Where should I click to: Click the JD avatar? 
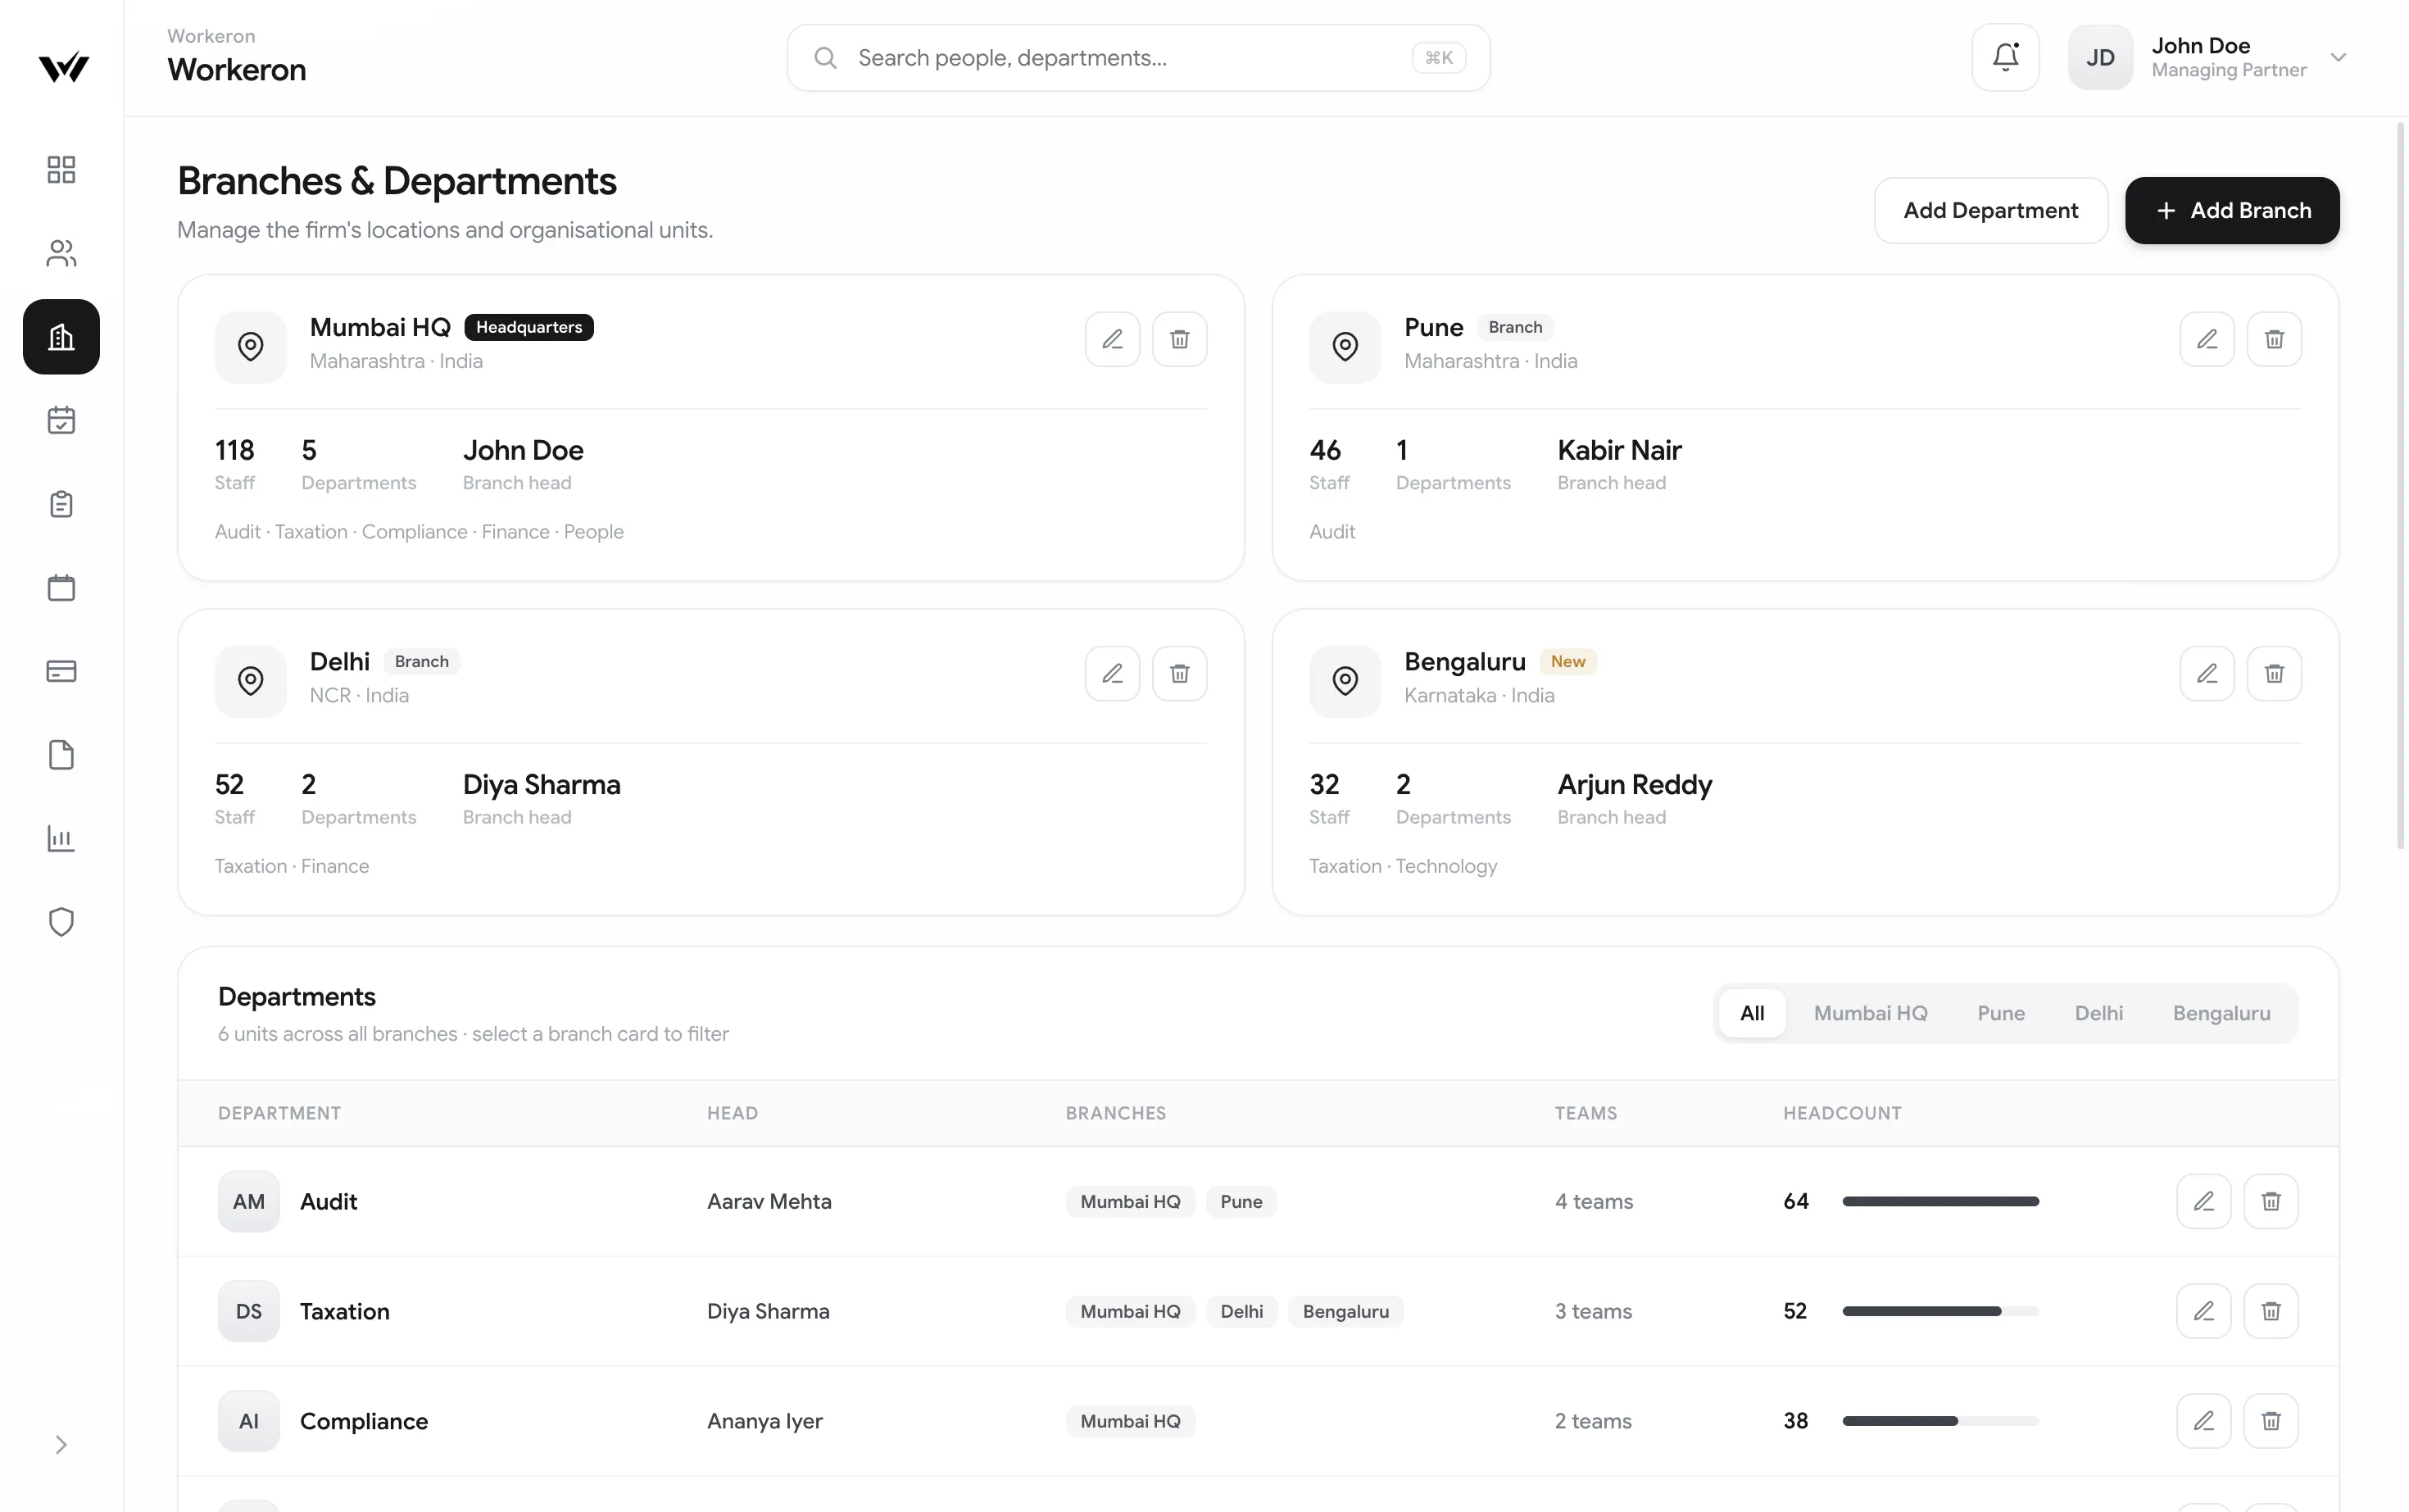pos(2100,57)
